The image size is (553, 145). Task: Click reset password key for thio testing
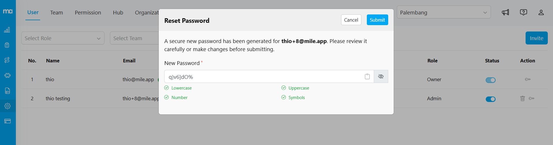[x=531, y=98]
